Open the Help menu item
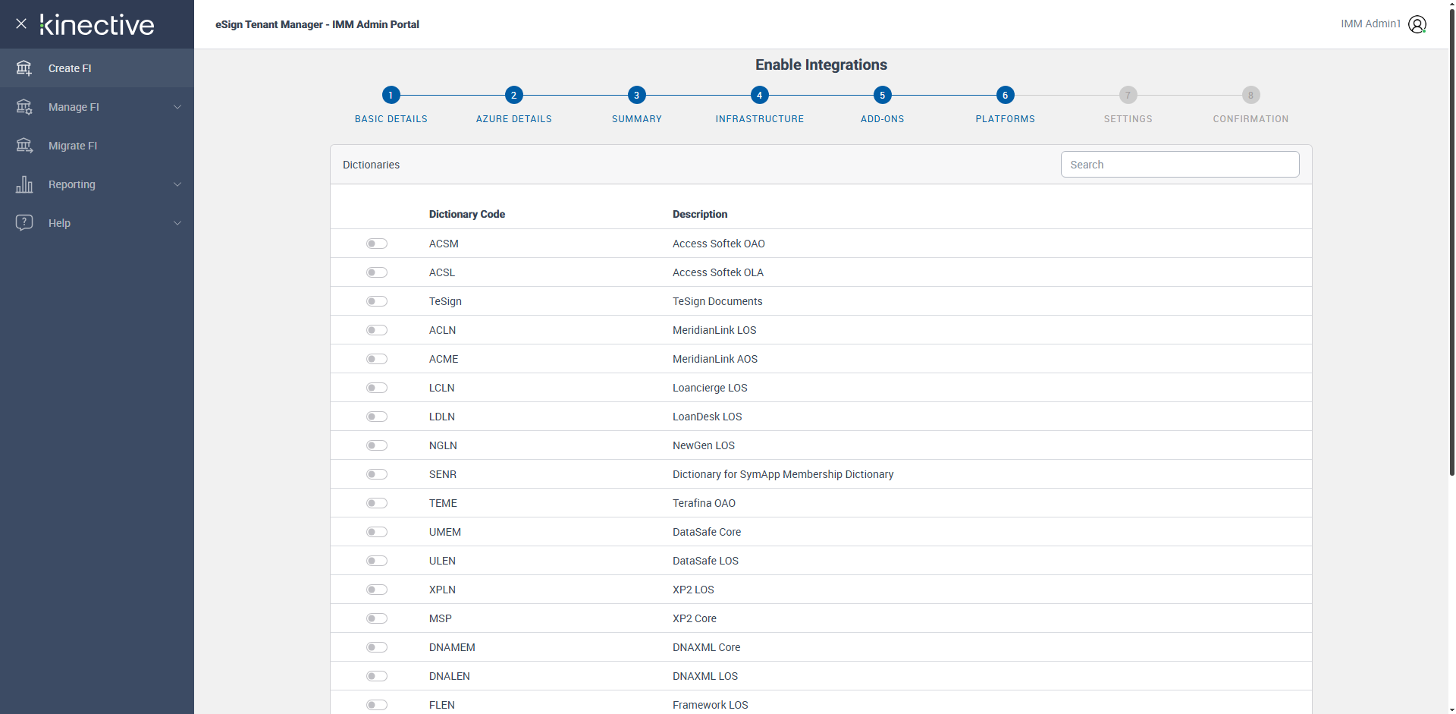This screenshot has width=1456, height=714. point(97,223)
